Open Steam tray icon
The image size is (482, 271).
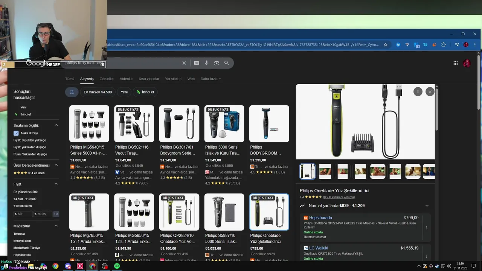[x=437, y=266]
